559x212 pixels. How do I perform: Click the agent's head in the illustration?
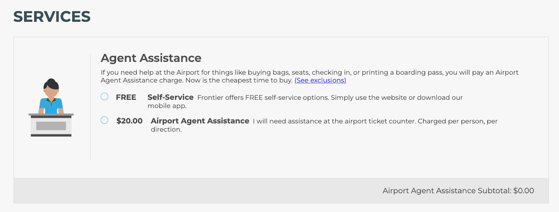(51, 87)
